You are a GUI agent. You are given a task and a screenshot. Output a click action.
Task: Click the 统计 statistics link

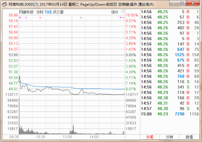pos(115,12)
